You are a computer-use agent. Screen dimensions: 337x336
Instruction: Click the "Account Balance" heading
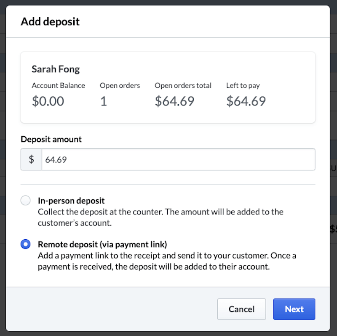58,85
